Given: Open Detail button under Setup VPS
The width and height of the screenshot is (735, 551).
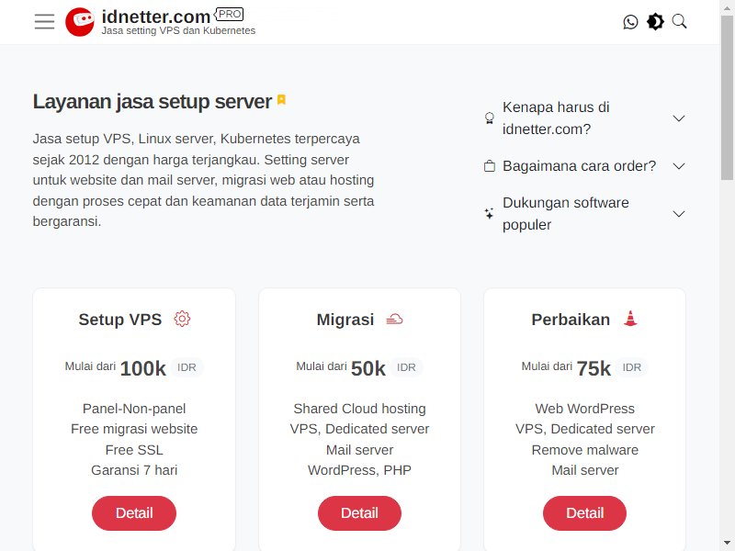Looking at the screenshot, I should click(x=134, y=513).
